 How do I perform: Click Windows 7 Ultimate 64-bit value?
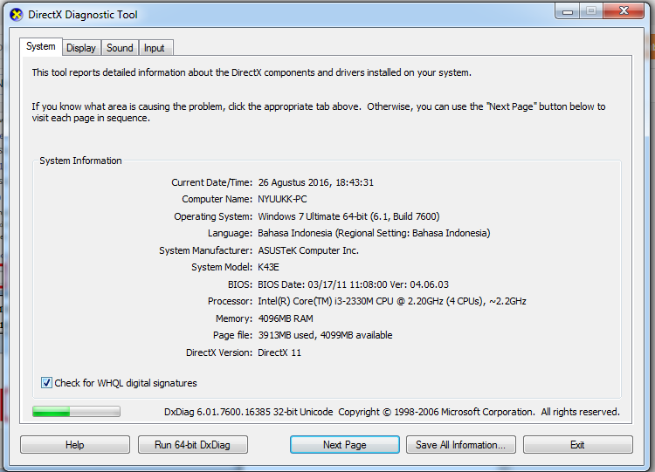(x=348, y=216)
